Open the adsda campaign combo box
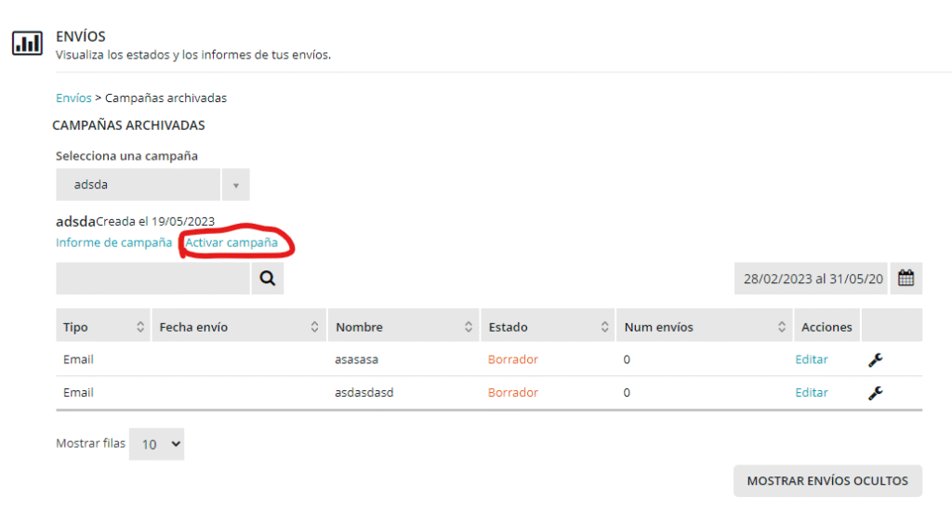 click(139, 185)
